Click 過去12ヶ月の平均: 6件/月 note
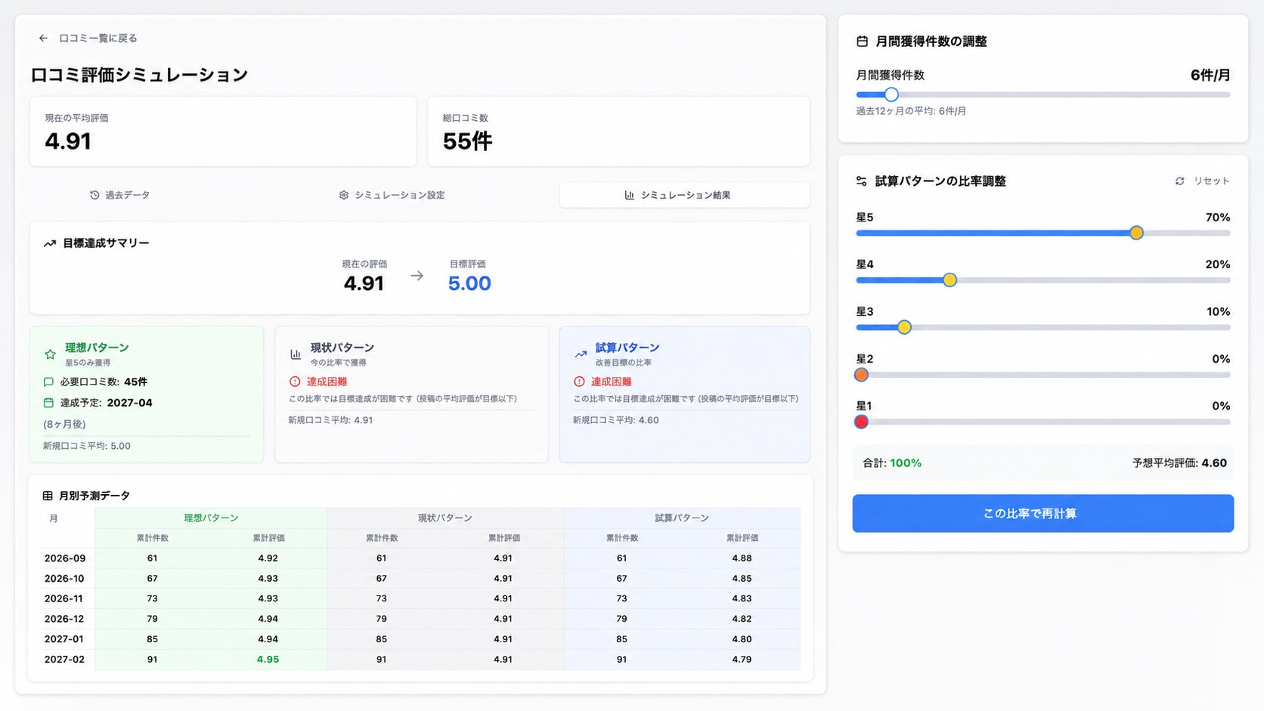This screenshot has height=711, width=1264. click(911, 111)
